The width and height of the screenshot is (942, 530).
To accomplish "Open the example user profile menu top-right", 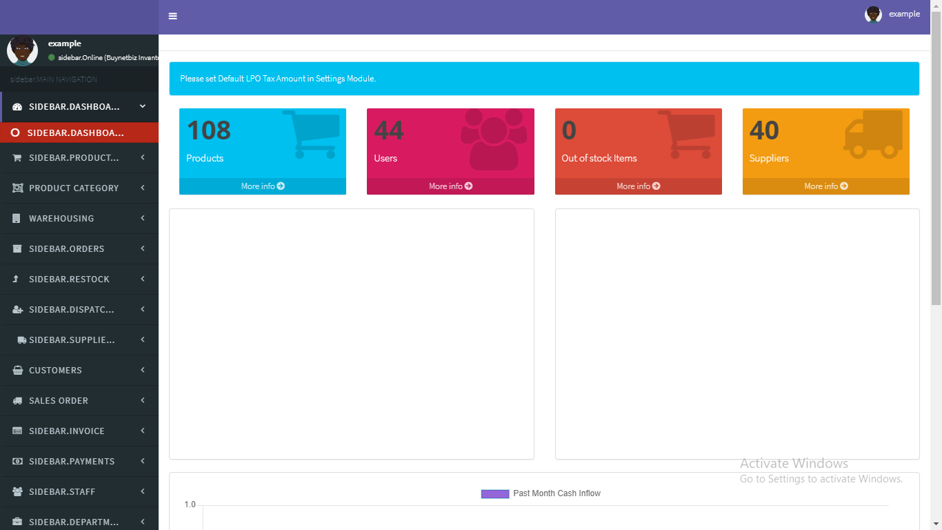I will 892,14.
